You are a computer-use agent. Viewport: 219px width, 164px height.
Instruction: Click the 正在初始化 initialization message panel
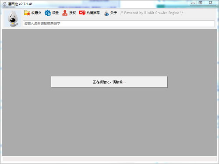click(109, 82)
